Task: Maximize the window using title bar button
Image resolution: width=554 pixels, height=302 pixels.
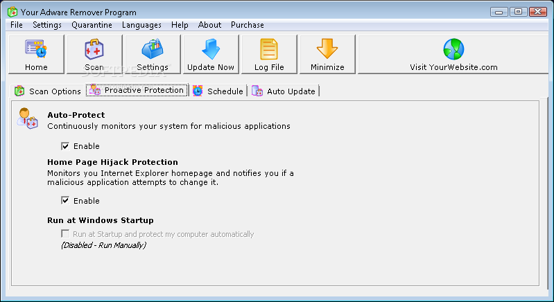Action: tap(519, 12)
